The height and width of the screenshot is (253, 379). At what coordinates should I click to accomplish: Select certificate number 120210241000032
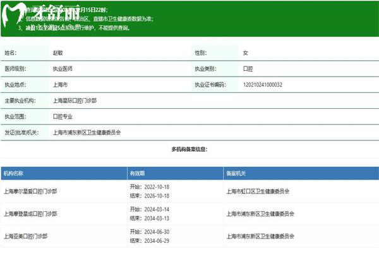[263, 85]
